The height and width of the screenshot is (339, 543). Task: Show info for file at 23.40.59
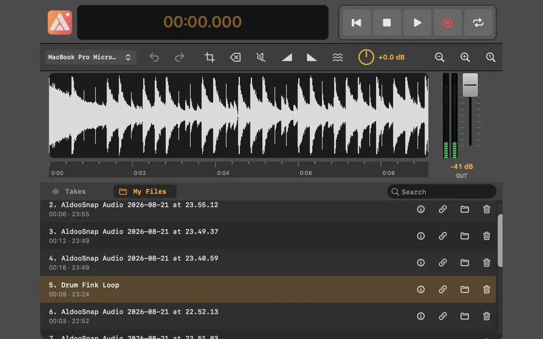(x=421, y=262)
